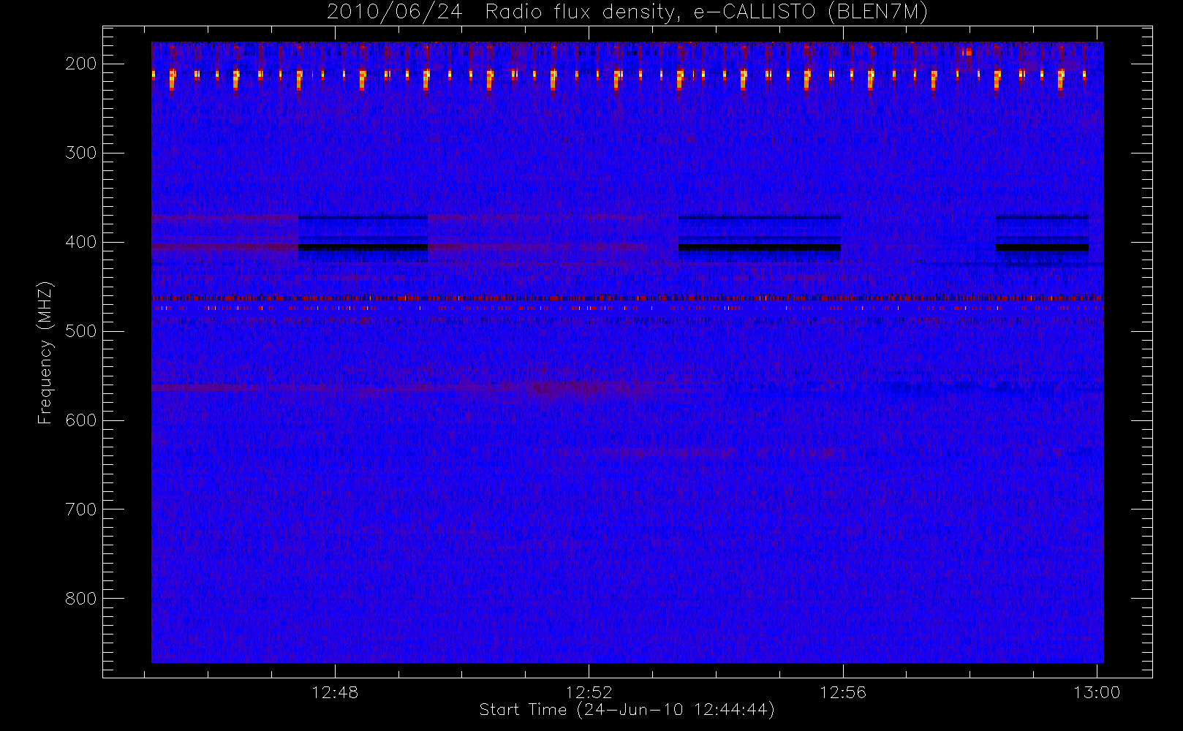Screen dimensions: 1183x731
Task: Click the frequency tick label "300"
Action: point(81,153)
